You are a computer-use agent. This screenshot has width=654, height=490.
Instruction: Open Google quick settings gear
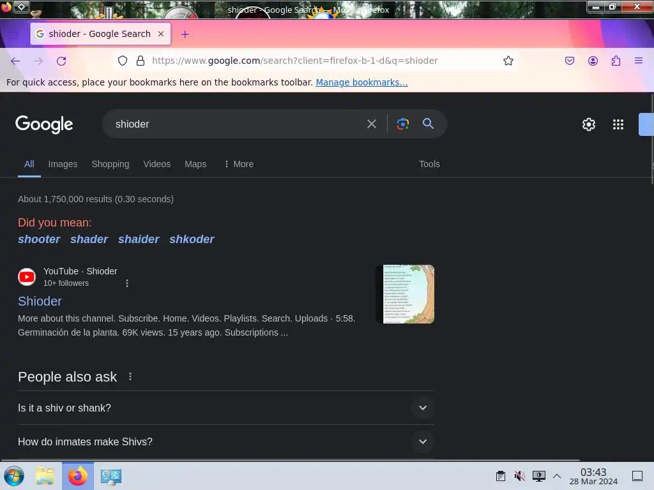pos(588,124)
